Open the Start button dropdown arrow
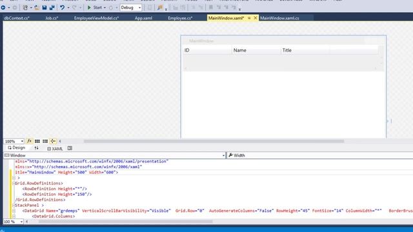 (105, 8)
